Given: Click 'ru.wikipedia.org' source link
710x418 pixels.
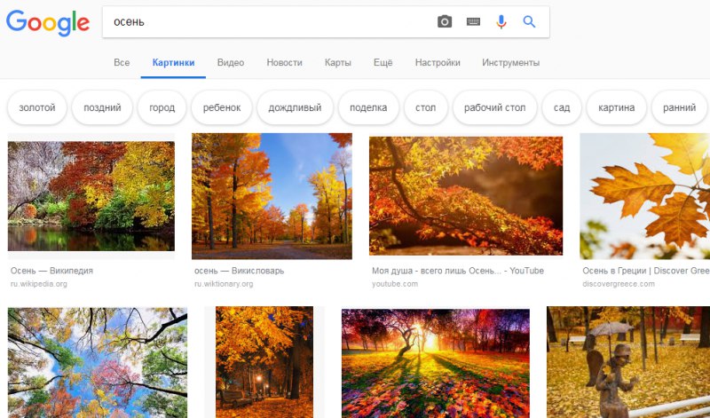Looking at the screenshot, I should click(39, 284).
